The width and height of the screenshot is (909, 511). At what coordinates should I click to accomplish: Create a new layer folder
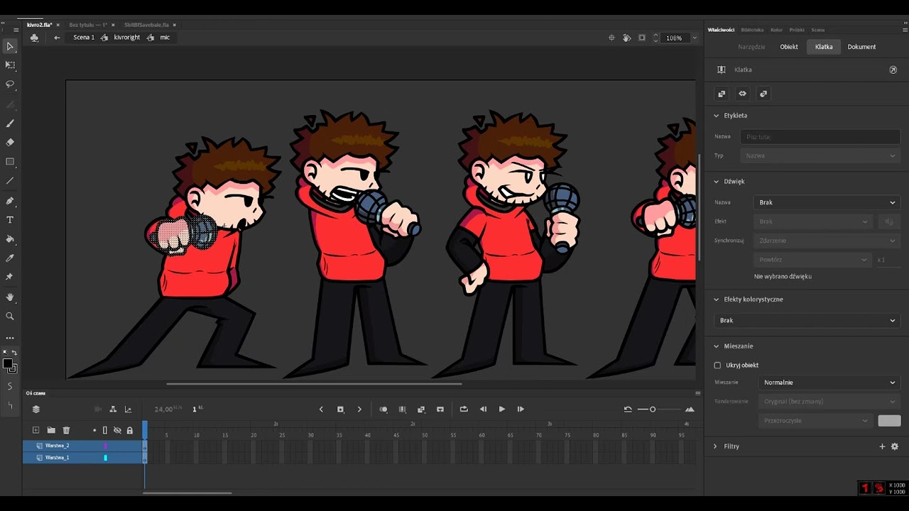click(x=51, y=430)
